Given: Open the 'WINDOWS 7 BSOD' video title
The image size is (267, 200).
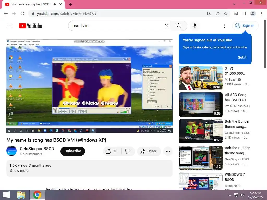Looking at the screenshot, I should coord(235,177).
